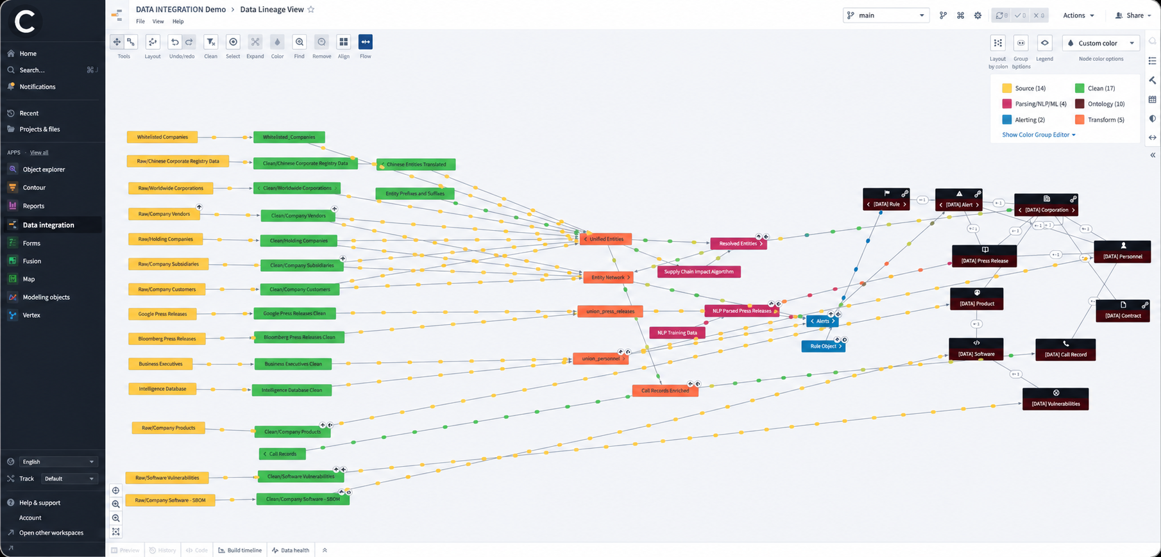Click the Expand nodes icon

[x=255, y=42]
